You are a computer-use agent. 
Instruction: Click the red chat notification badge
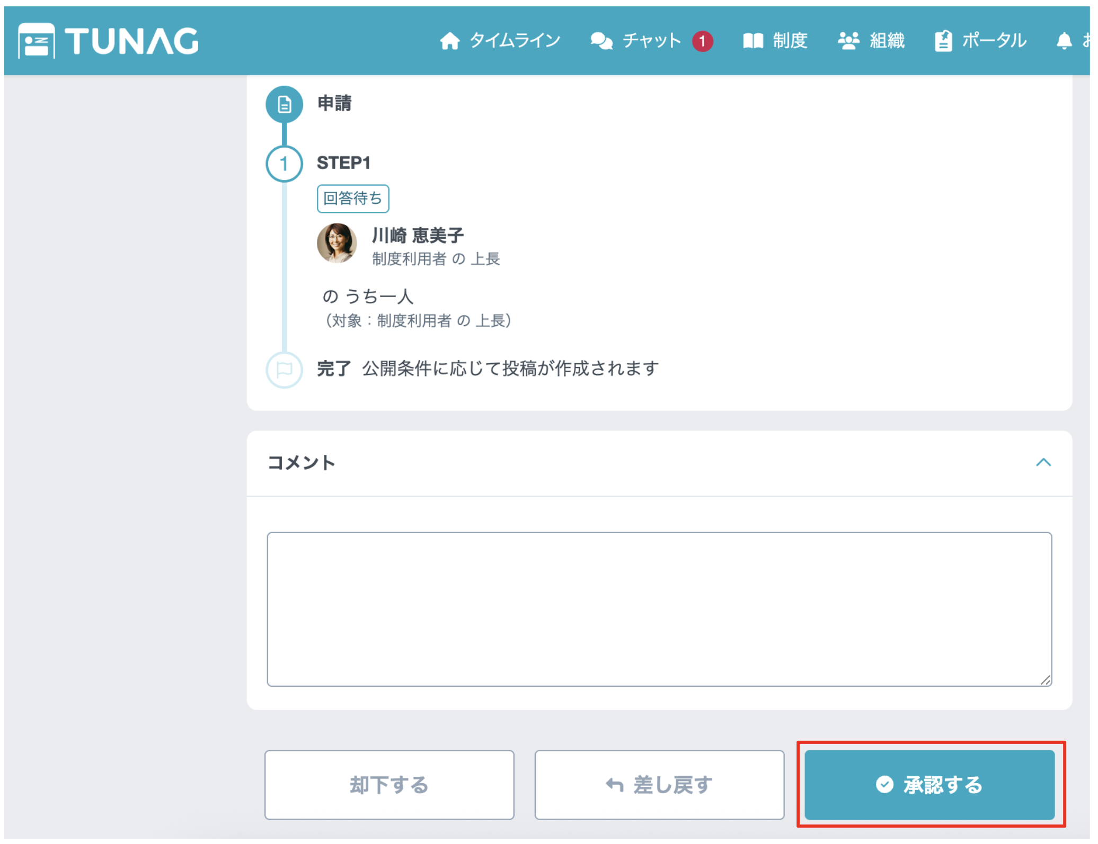click(x=702, y=41)
